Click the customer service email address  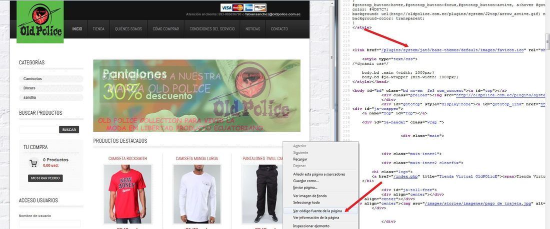(273, 14)
